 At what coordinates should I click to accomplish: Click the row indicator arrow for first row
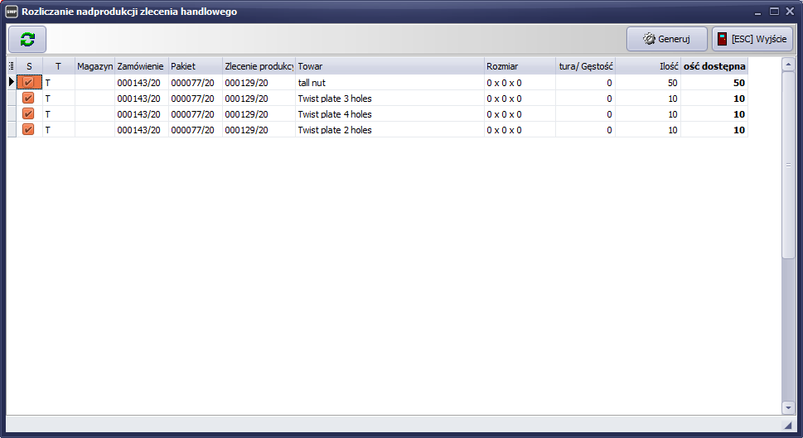coord(11,82)
